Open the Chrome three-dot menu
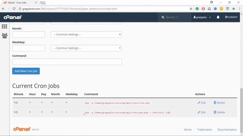 (x=240, y=9)
